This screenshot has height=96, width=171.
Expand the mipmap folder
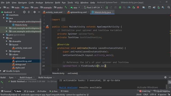tap(7, 51)
